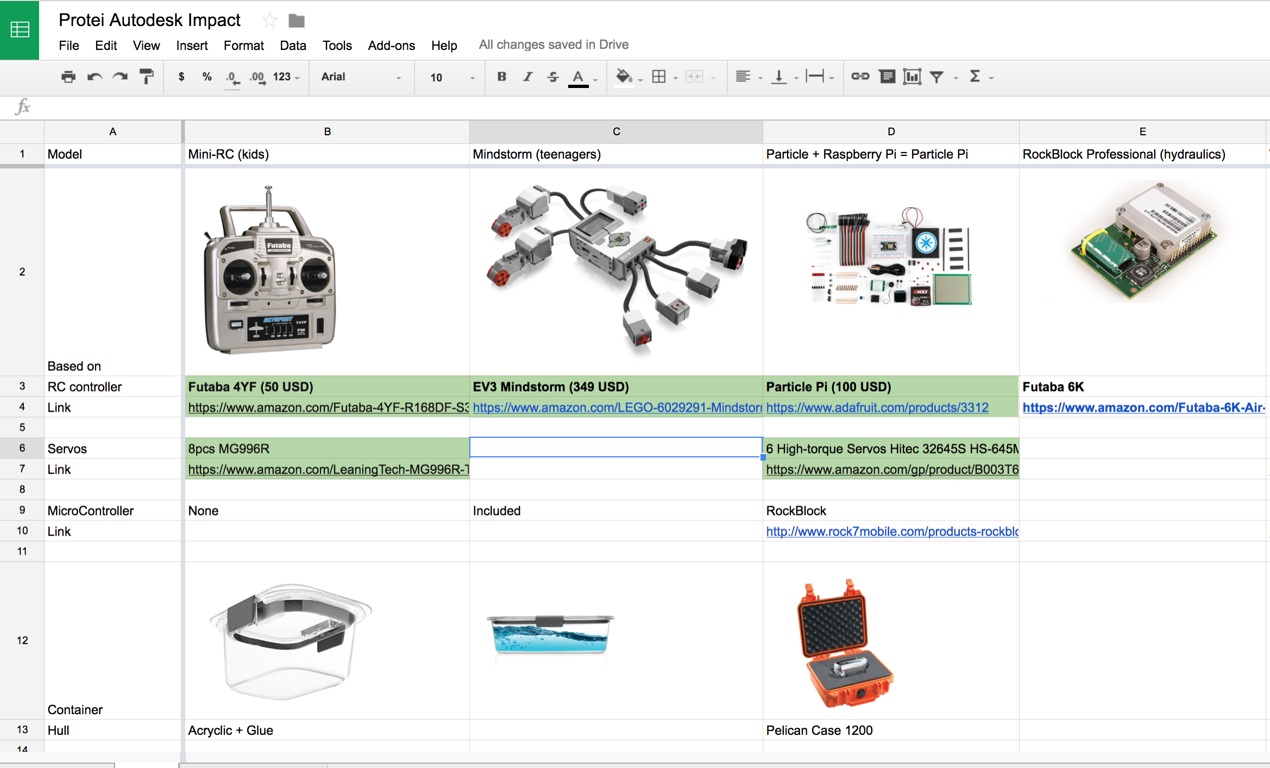Image resolution: width=1270 pixels, height=768 pixels.
Task: Open the Google Sheets home icon
Action: tap(20, 29)
